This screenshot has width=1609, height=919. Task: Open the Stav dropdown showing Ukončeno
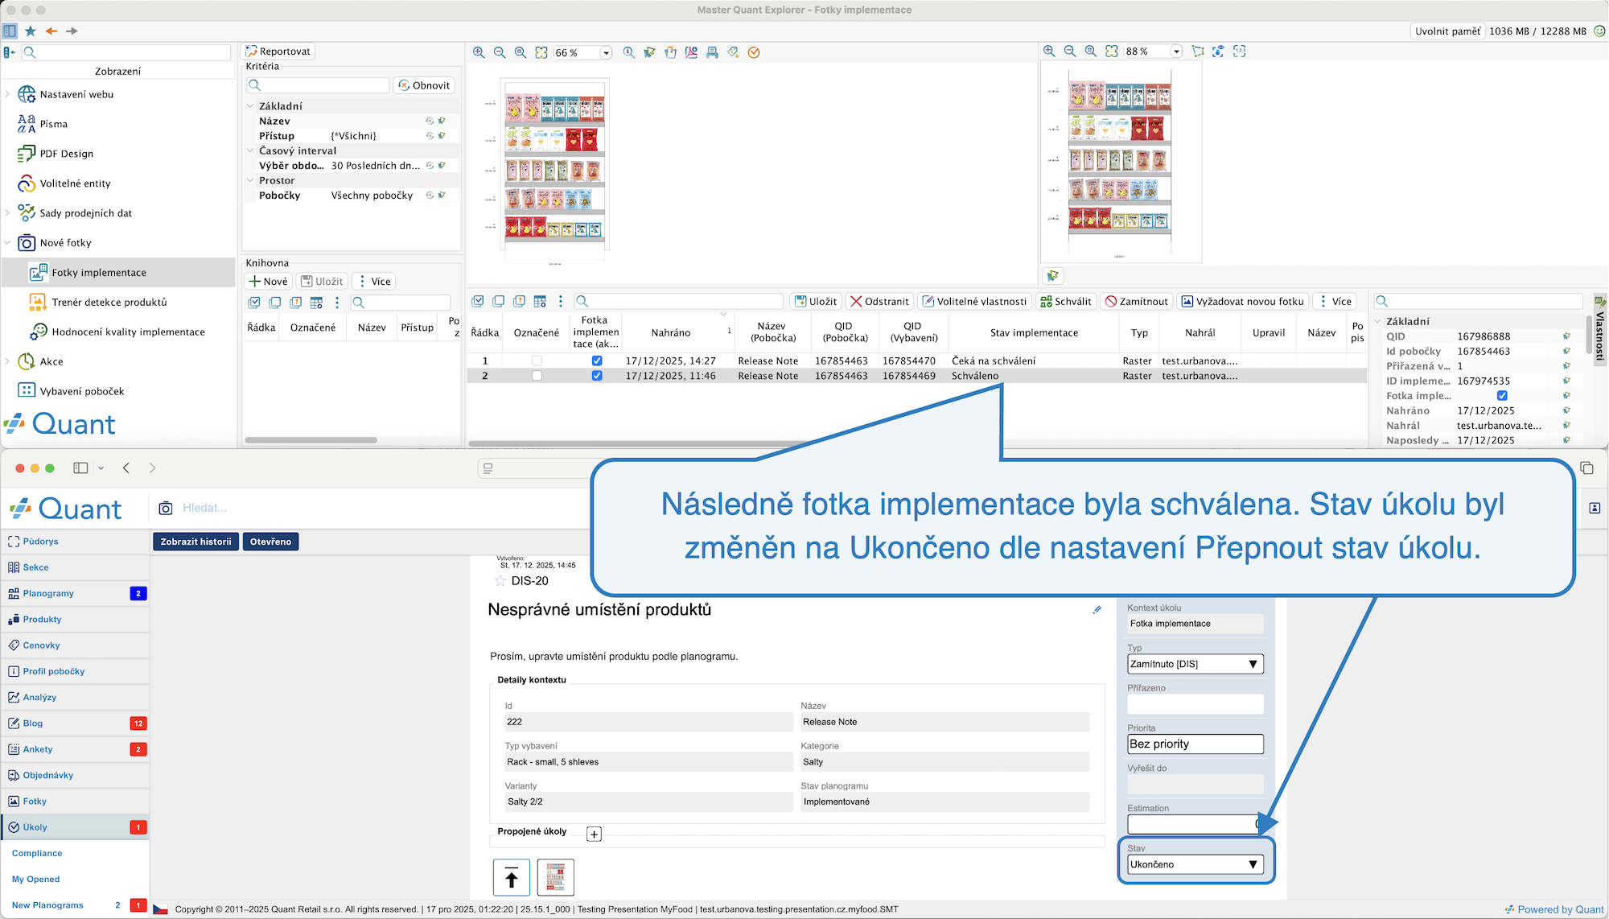tap(1195, 864)
